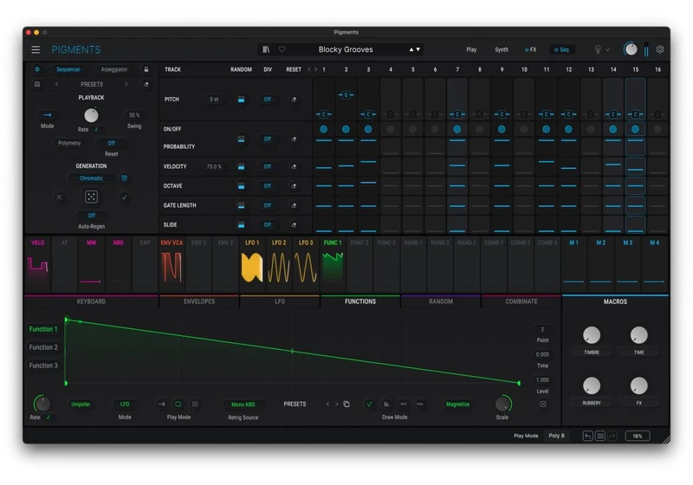Favorite the Blocky Grooves preset with heart icon
The width and height of the screenshot is (693, 485).
[x=282, y=49]
